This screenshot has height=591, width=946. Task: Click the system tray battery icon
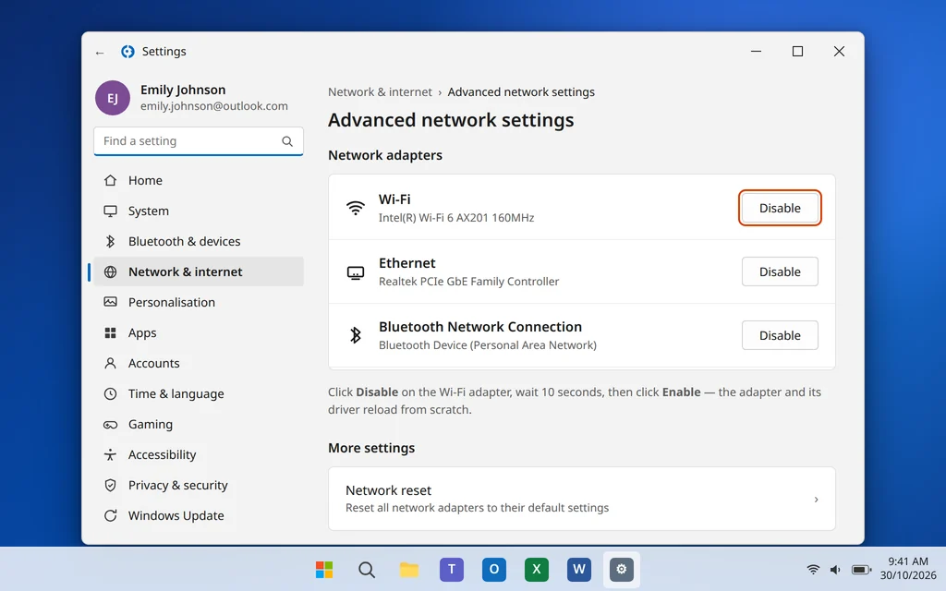[x=861, y=569]
